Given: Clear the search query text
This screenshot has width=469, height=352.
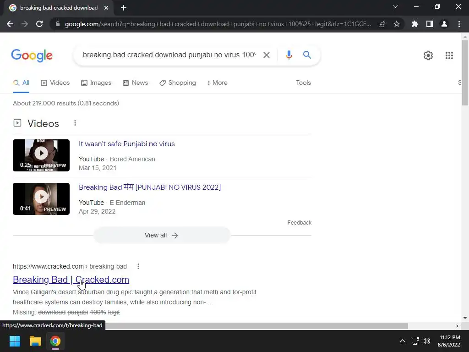Looking at the screenshot, I should pos(266,55).
